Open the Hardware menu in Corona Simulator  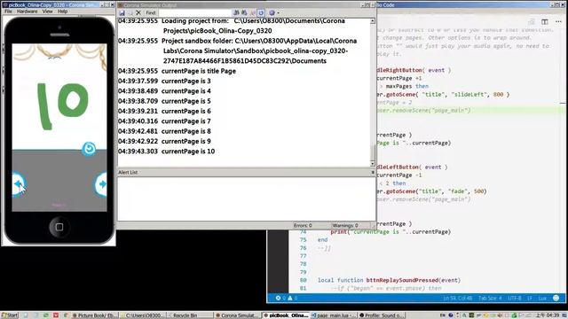click(x=28, y=12)
